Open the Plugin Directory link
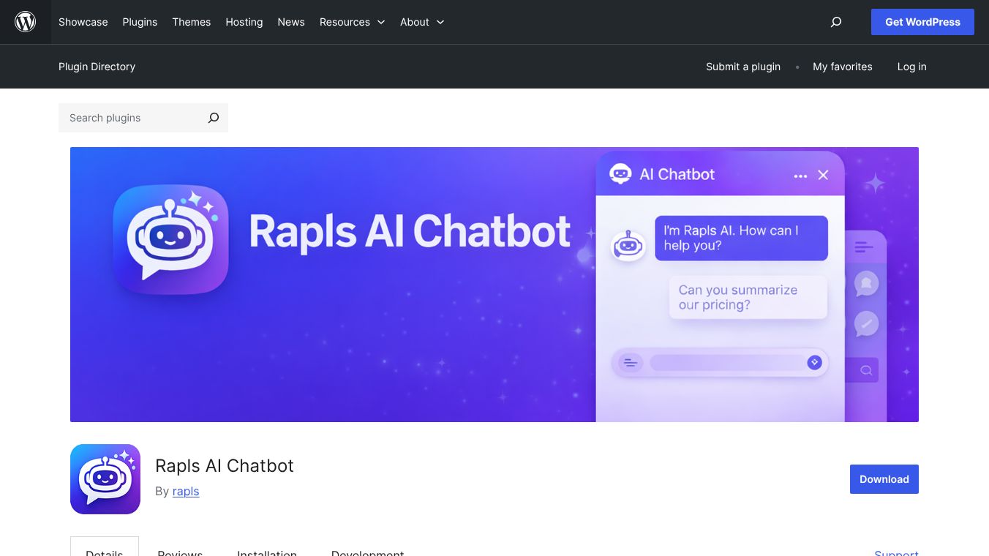This screenshot has width=989, height=556. coord(97,67)
